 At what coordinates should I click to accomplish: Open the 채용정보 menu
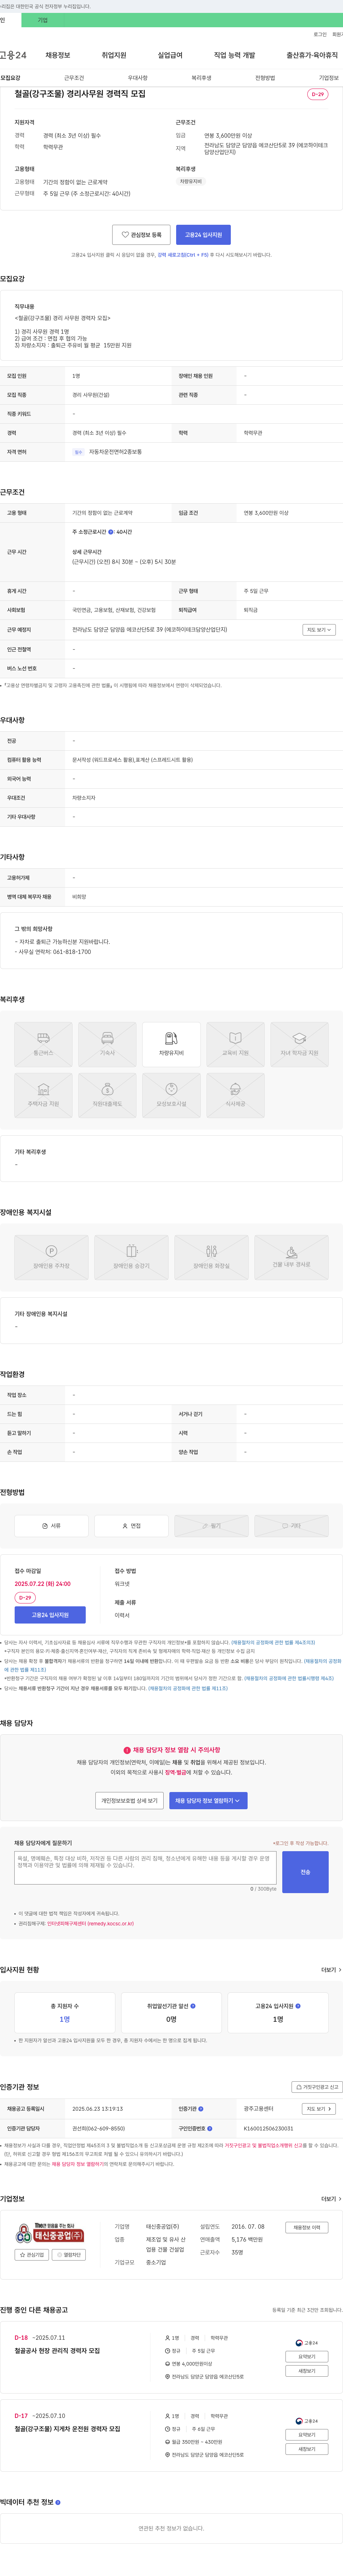click(x=58, y=55)
